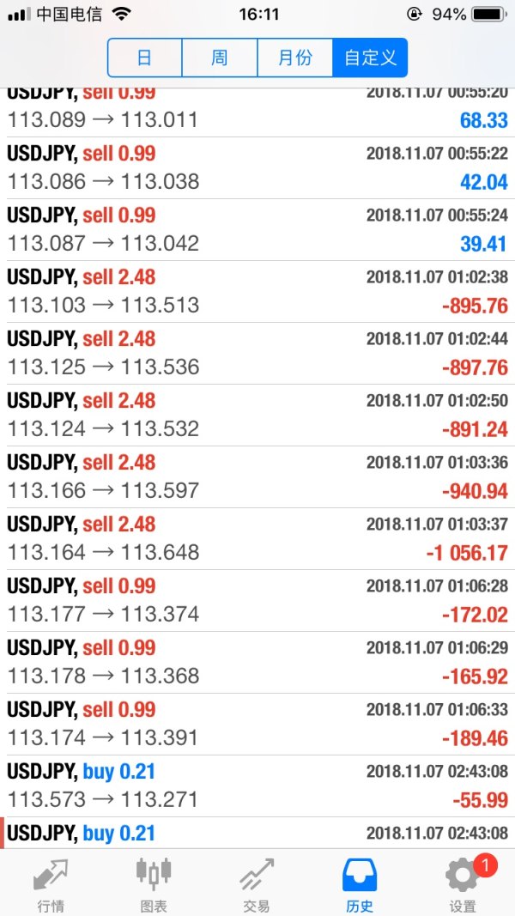Open the trade with loss -895.76

pyautogui.click(x=257, y=292)
